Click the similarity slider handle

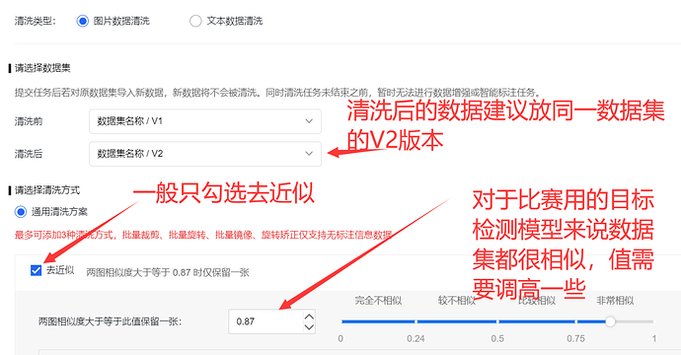pos(610,321)
